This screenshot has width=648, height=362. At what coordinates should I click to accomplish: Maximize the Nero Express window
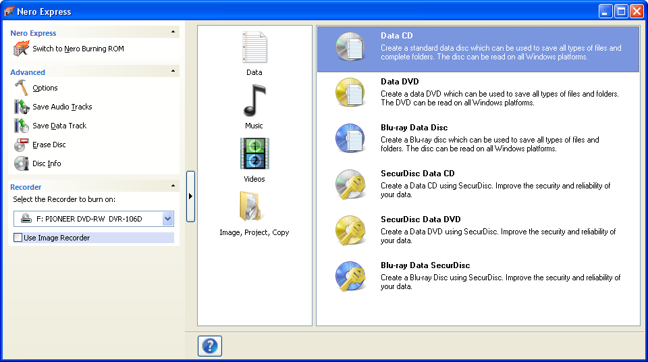coord(621,11)
